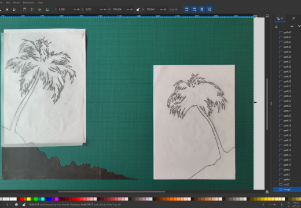Image resolution: width=301 pixels, height=208 pixels.
Task: Select path22 in the objects list
Action: 287,106
